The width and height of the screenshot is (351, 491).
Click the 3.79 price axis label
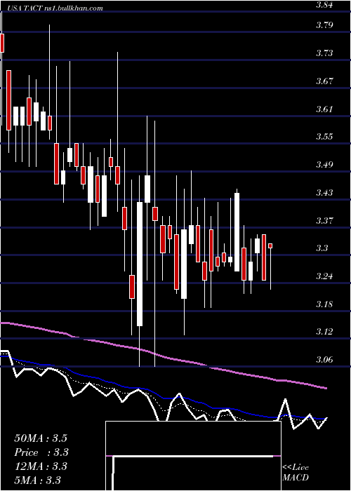click(324, 25)
